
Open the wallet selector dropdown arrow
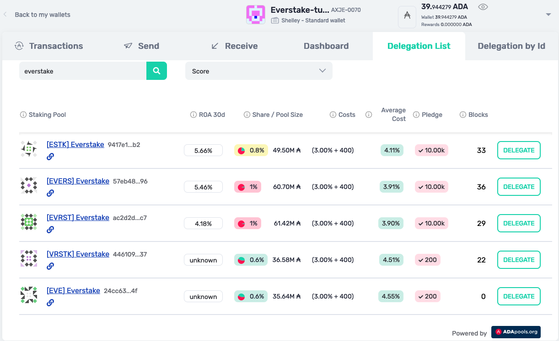[548, 15]
